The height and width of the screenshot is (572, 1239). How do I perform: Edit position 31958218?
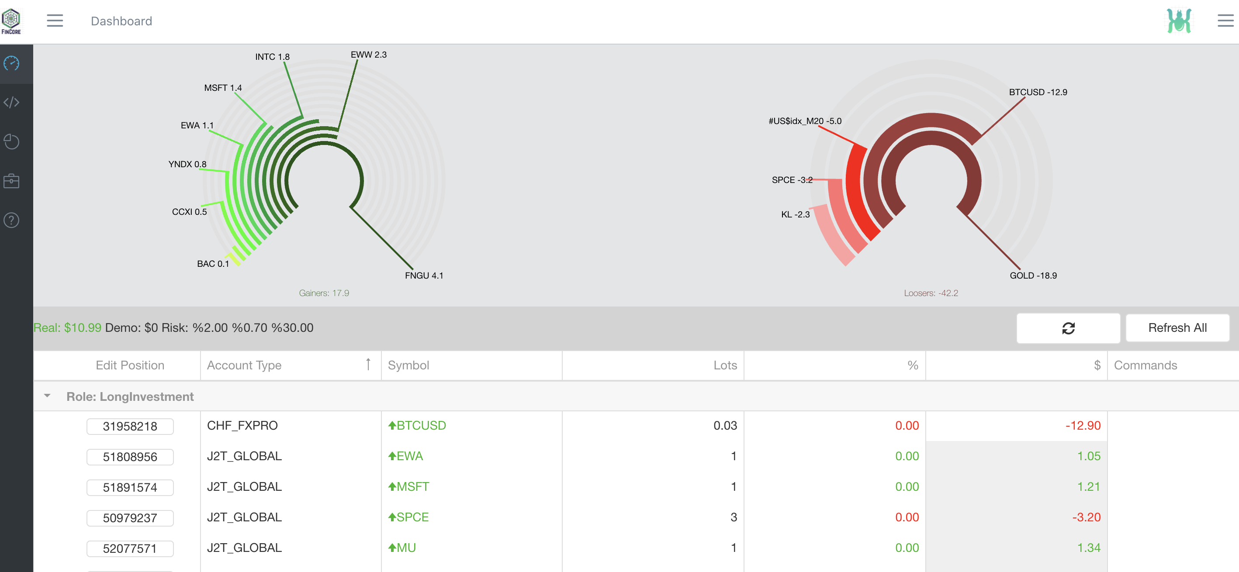pyautogui.click(x=130, y=426)
